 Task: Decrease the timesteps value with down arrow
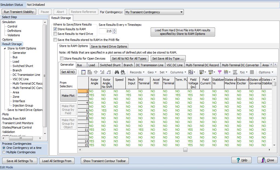point(115,32)
